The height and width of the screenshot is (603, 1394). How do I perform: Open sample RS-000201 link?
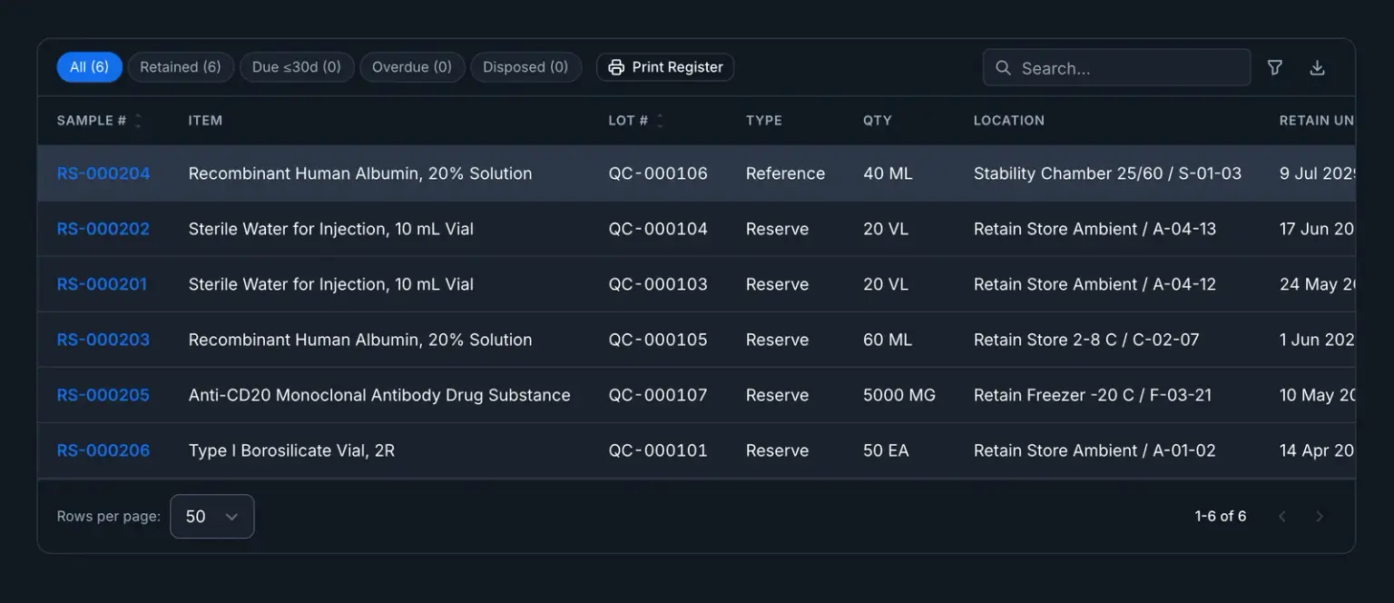pos(102,284)
